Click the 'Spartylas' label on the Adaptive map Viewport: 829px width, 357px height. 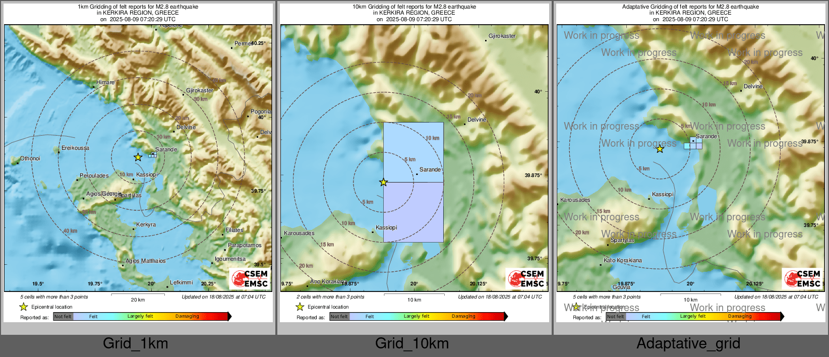tap(622, 240)
